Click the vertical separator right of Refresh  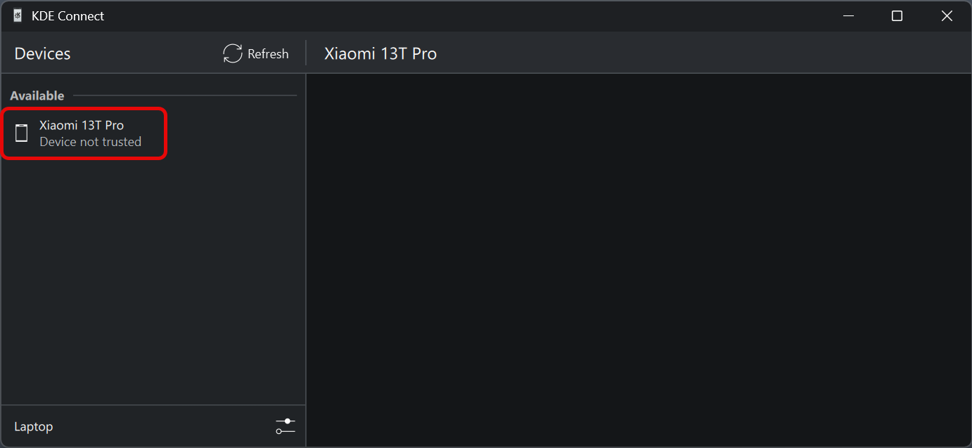pos(306,53)
